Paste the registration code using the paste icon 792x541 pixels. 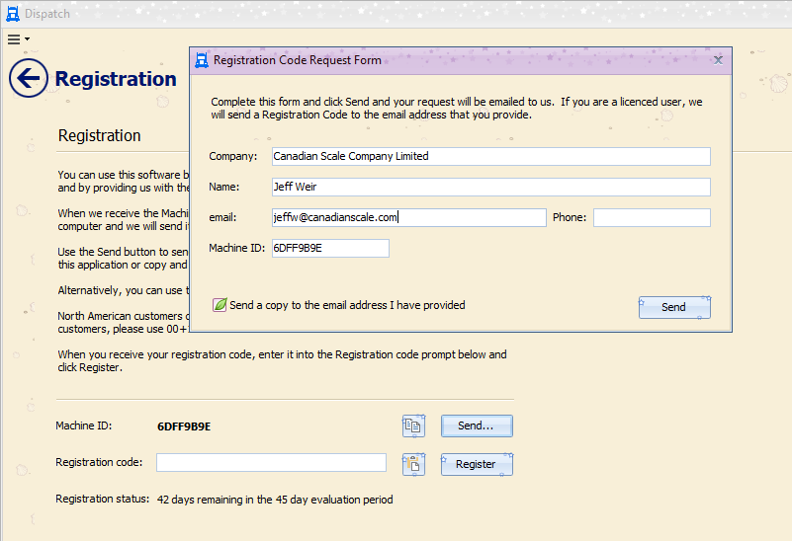pos(413,463)
